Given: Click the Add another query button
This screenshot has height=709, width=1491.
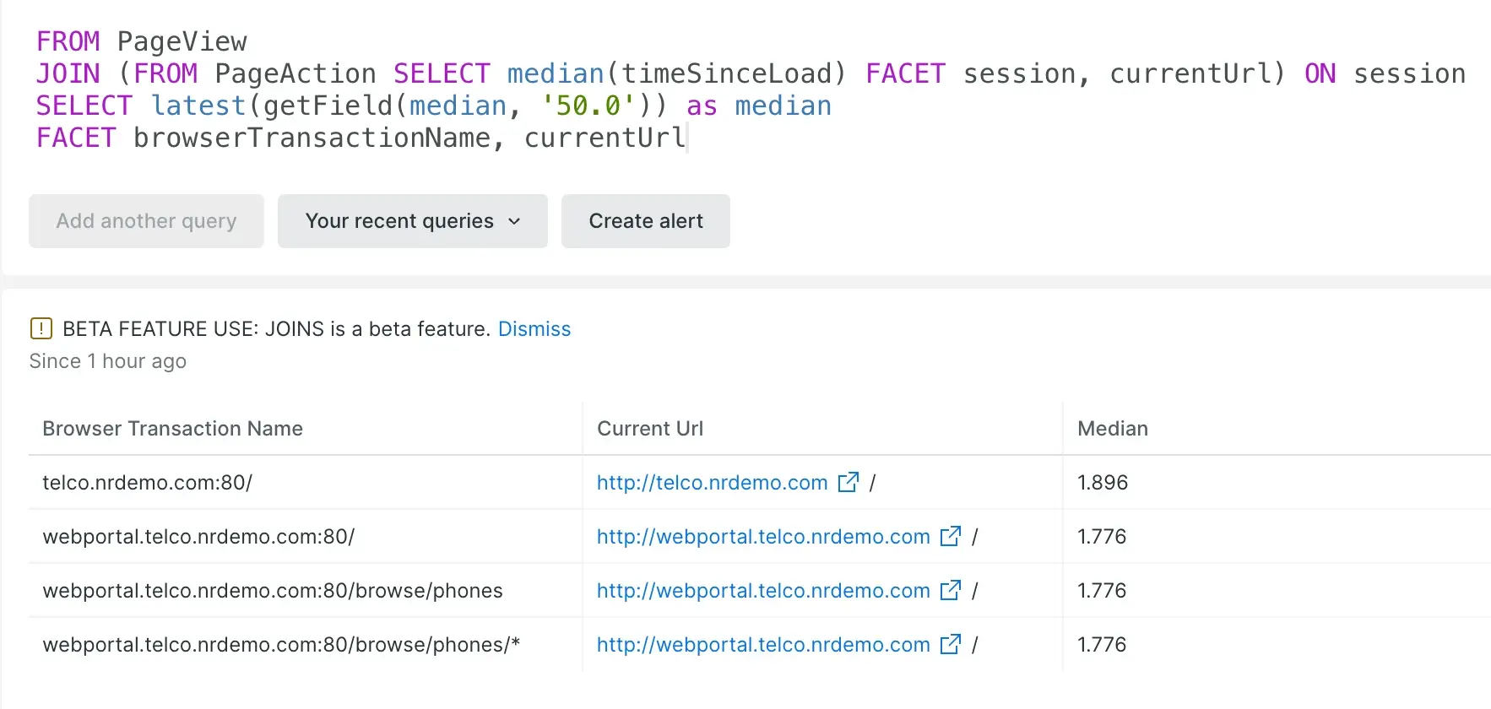Looking at the screenshot, I should [146, 221].
